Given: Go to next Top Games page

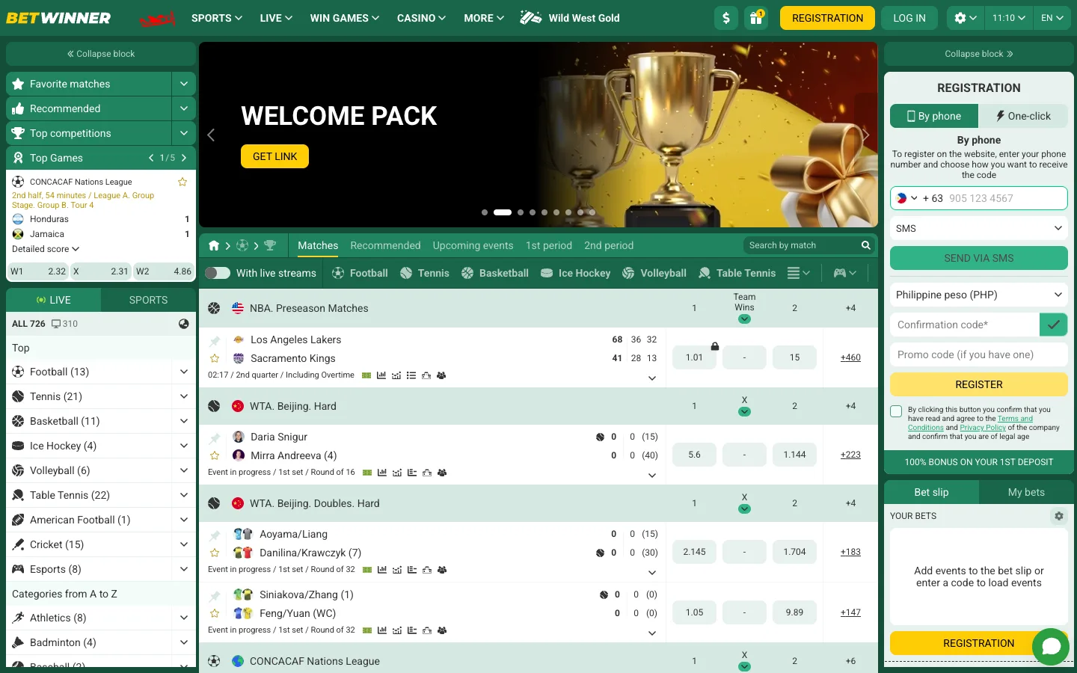Looking at the screenshot, I should point(184,158).
